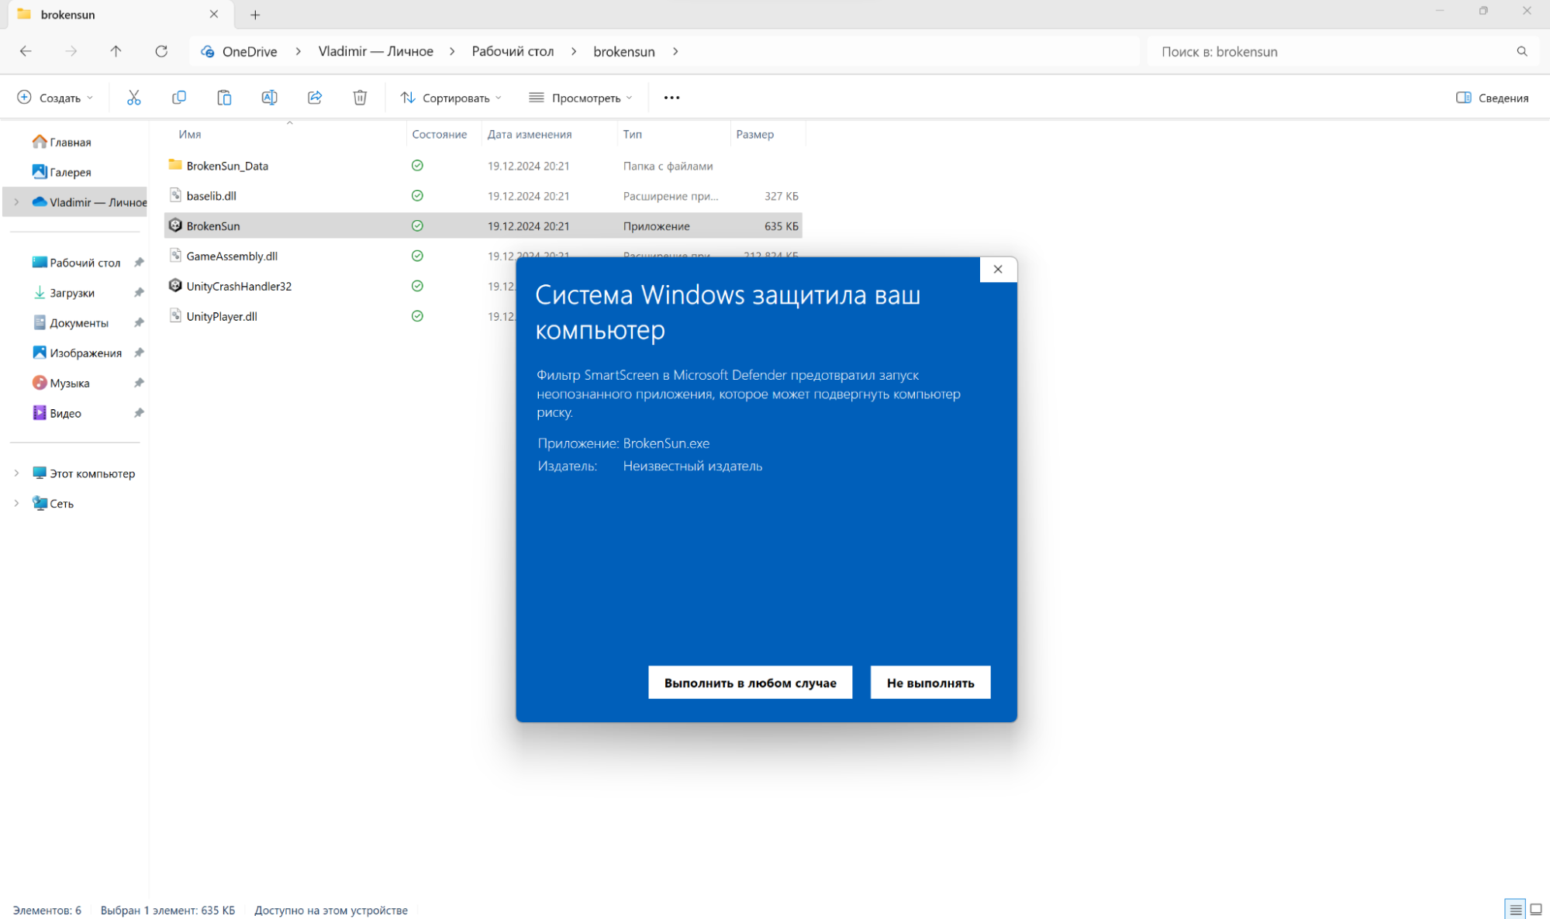Screen dimensions: 1550x919
Task: Click sync status icon for UnityPlayer.dll
Action: [x=417, y=316]
